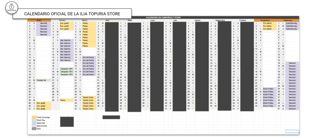Select the Noviembre month header
Image resolution: width=314 pixels, height=138 pixels.
[x=265, y=20]
